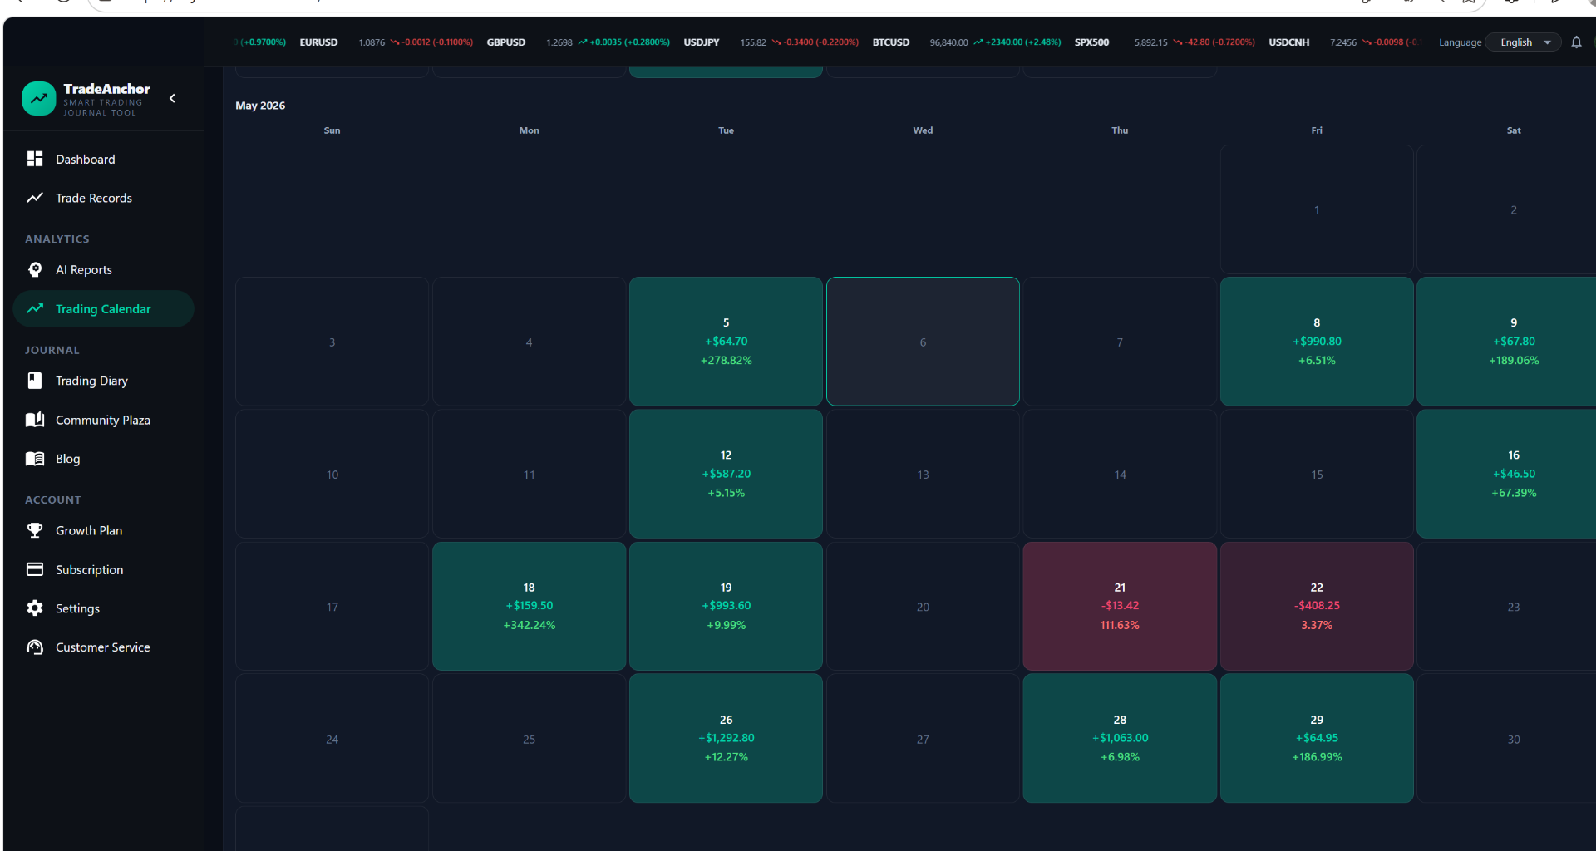Click the Blog newspaper icon
The image size is (1596, 851).
click(x=35, y=459)
